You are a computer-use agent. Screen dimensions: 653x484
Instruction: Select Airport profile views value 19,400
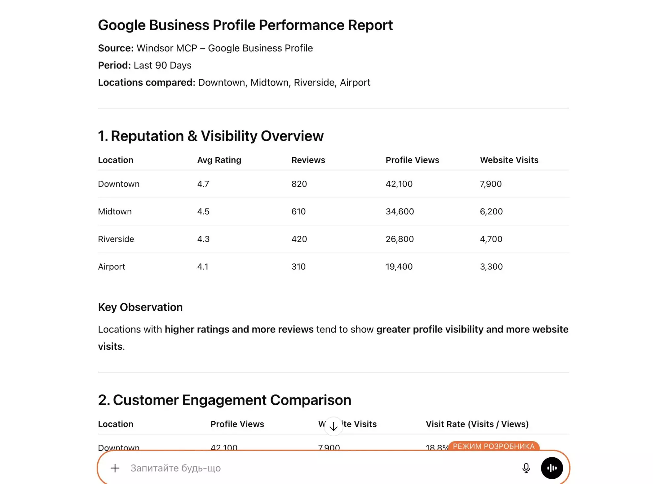click(399, 266)
